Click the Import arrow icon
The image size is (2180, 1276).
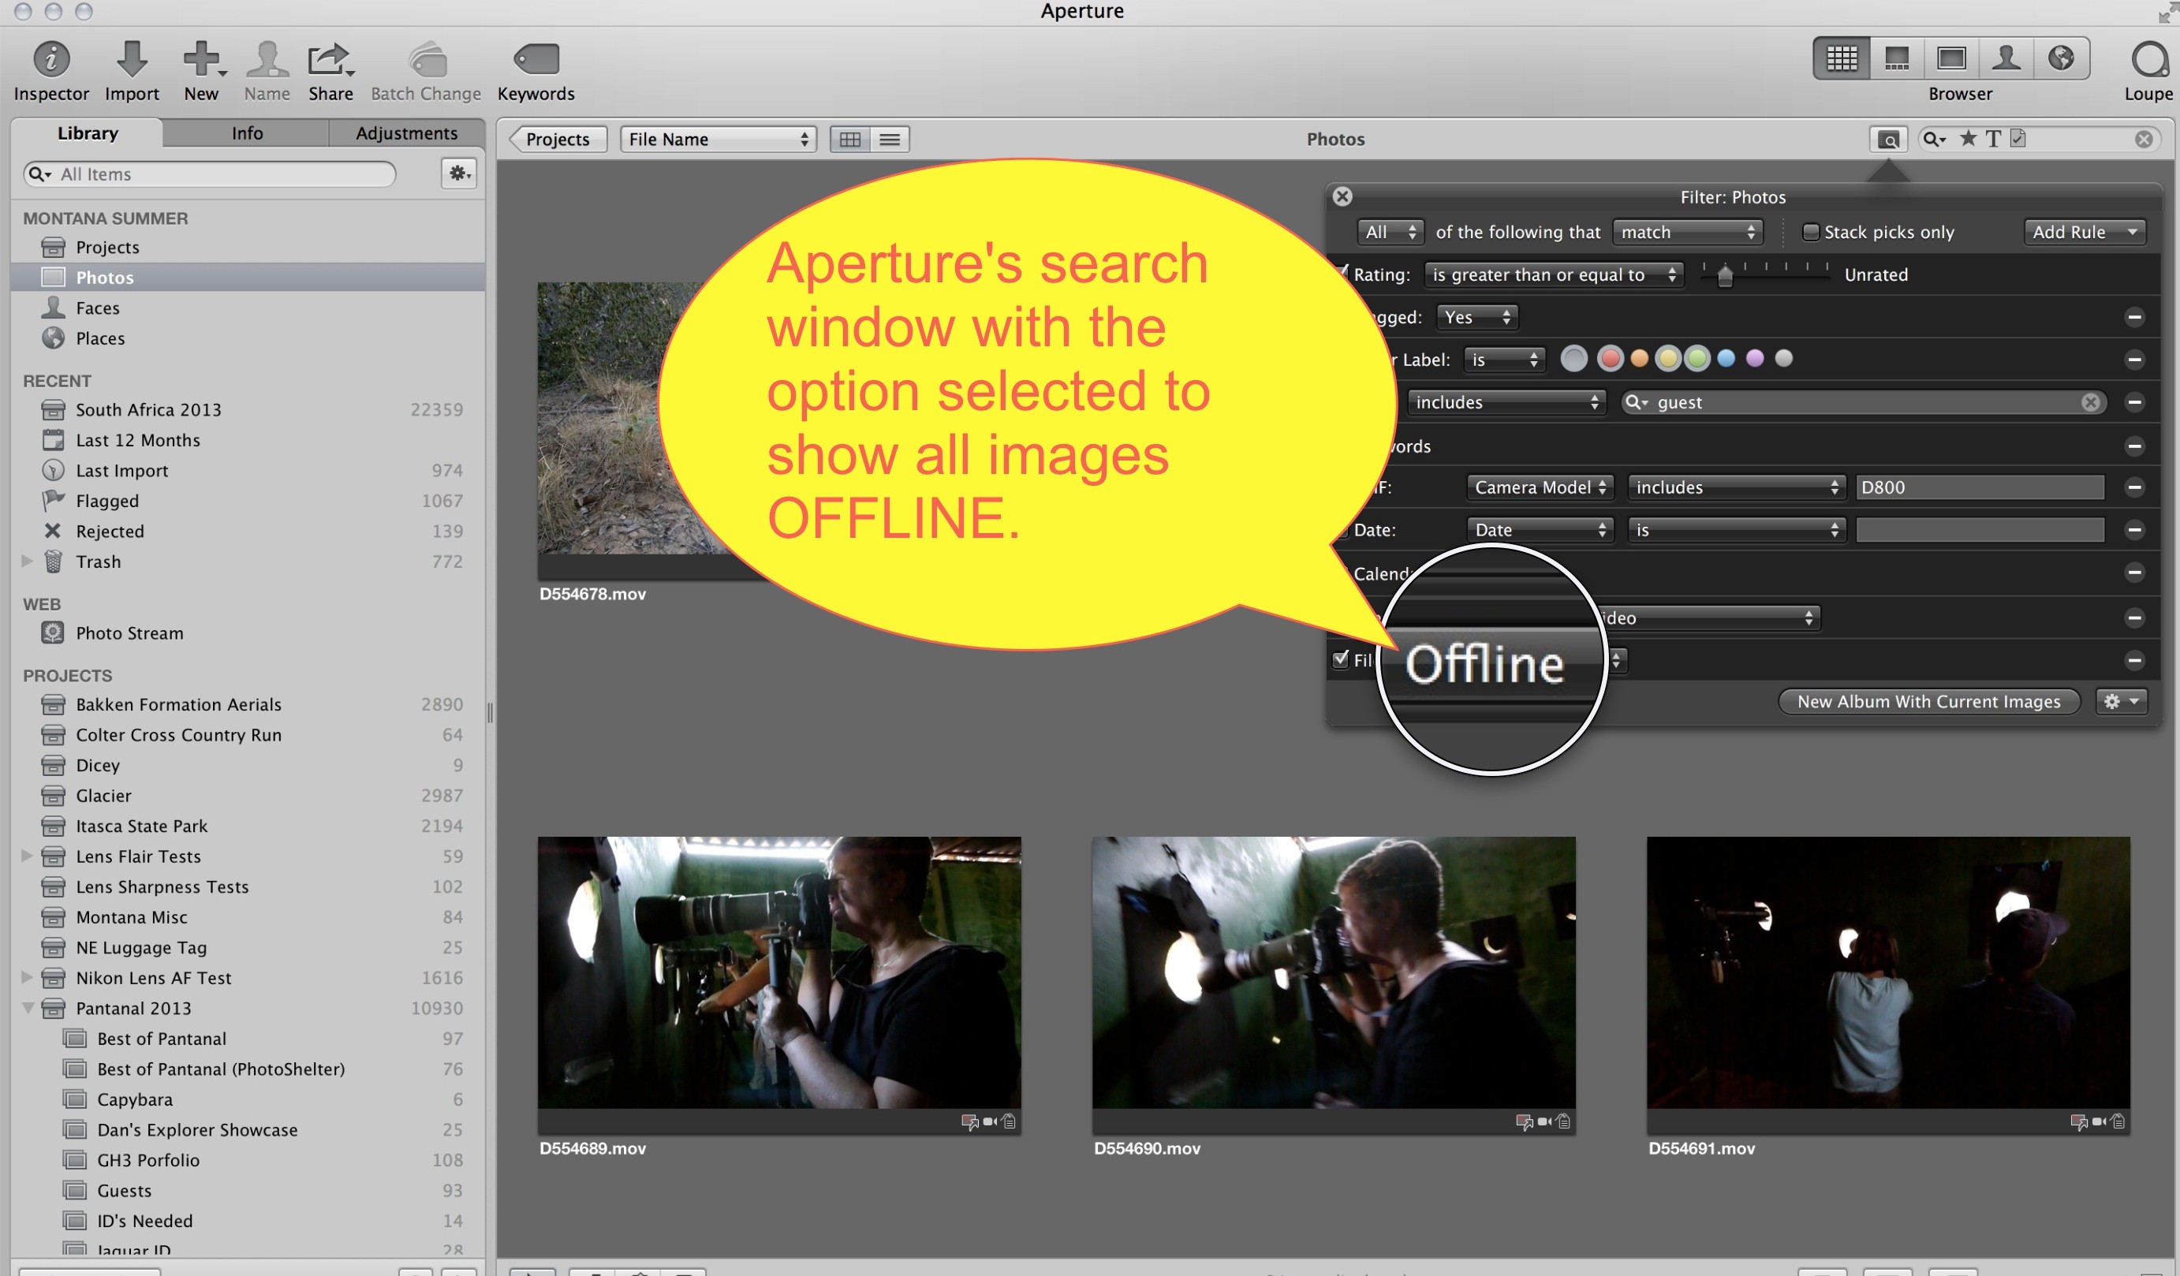coord(132,59)
